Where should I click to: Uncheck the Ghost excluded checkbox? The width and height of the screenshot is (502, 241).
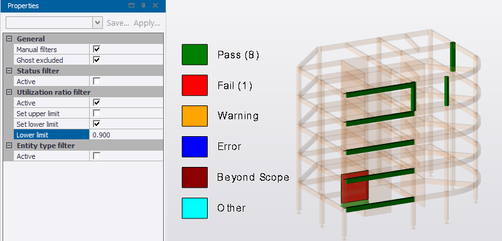click(x=97, y=60)
